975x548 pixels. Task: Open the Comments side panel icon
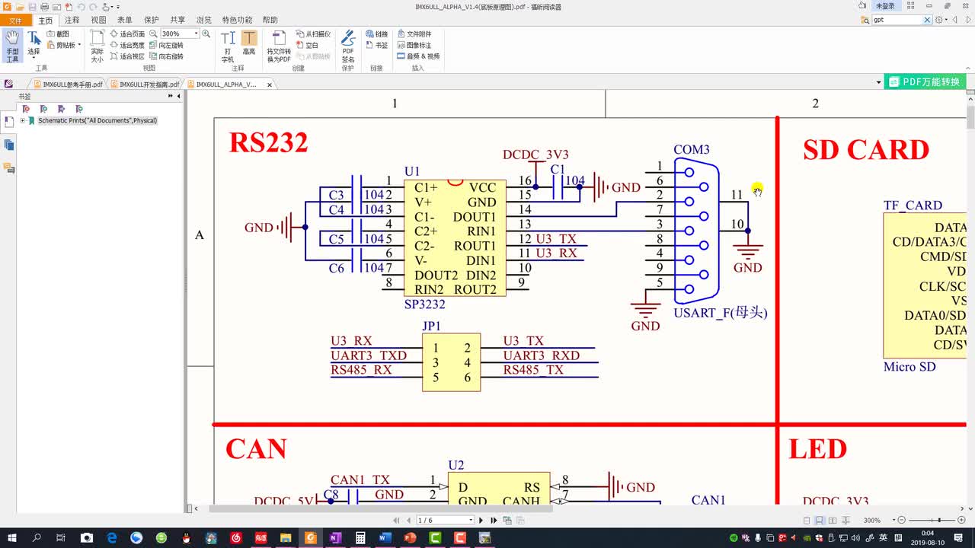pos(9,167)
